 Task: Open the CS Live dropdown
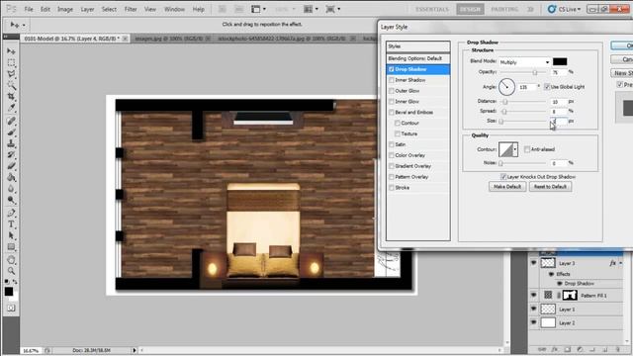pyautogui.click(x=564, y=9)
